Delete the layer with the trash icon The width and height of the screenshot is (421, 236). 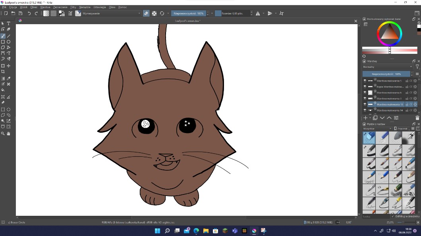tap(417, 118)
